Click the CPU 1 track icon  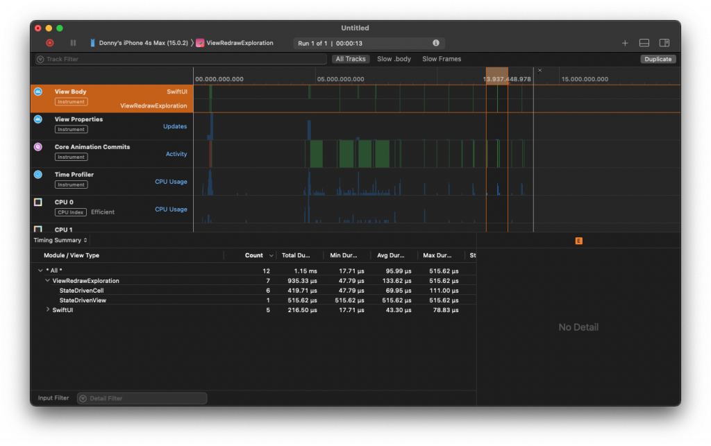38,229
